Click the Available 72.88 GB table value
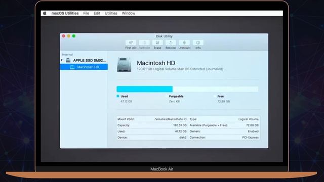This screenshot has width=324, height=182. 252,125
